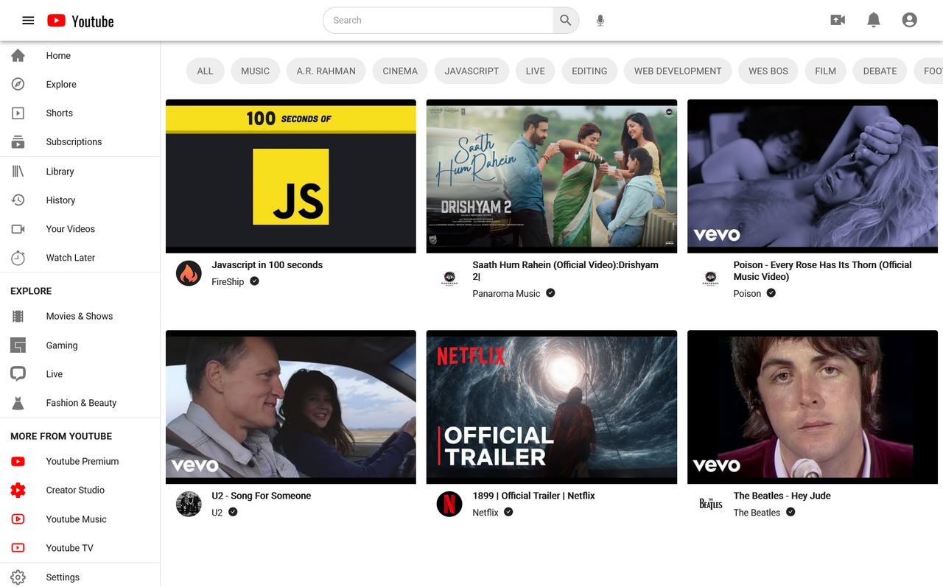Image resolution: width=943 pixels, height=587 pixels.
Task: Select Shorts in the sidebar
Action: point(59,113)
